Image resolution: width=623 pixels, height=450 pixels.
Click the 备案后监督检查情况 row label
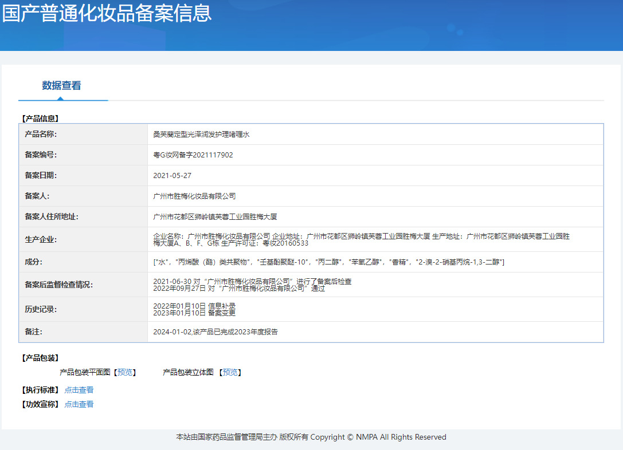click(59, 285)
